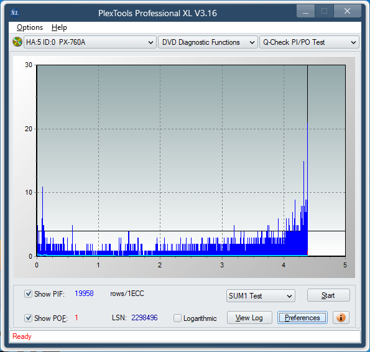Click the orange info icon button

coord(341,317)
